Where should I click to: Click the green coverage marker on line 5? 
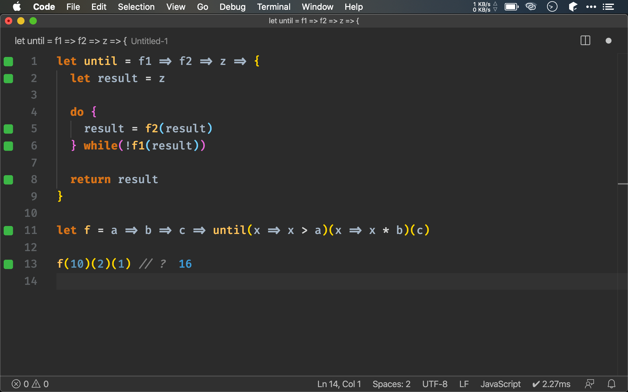click(x=8, y=129)
